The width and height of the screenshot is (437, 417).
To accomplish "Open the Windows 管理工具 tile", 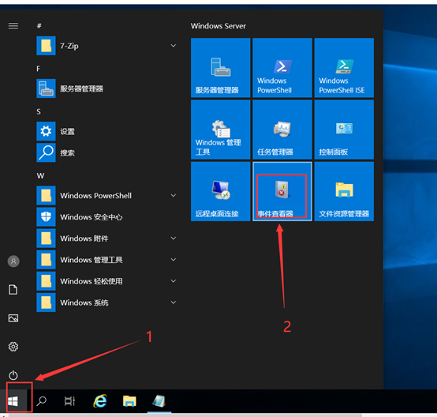I will (220, 130).
